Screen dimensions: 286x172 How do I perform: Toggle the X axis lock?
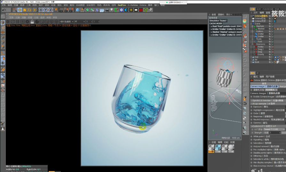(41, 10)
